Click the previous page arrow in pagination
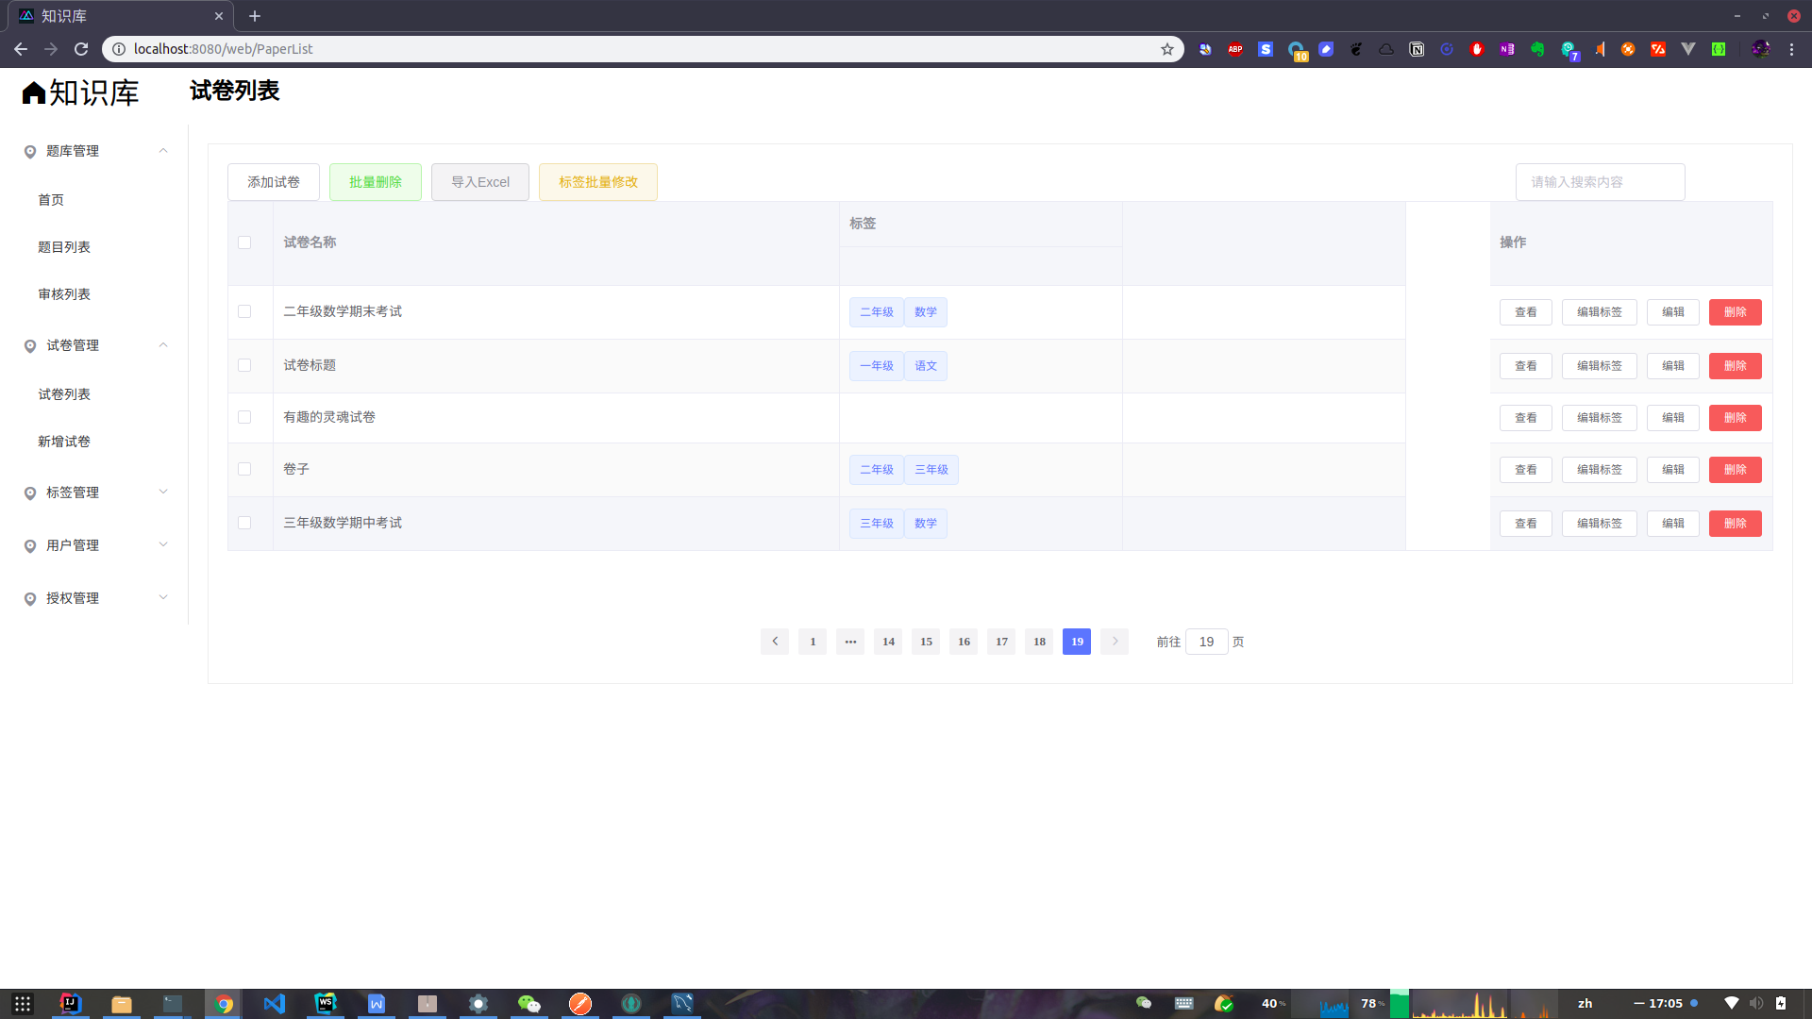 coord(775,642)
